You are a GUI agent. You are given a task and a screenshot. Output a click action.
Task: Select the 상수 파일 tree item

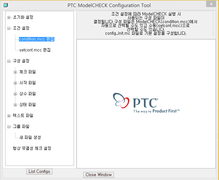(28, 94)
